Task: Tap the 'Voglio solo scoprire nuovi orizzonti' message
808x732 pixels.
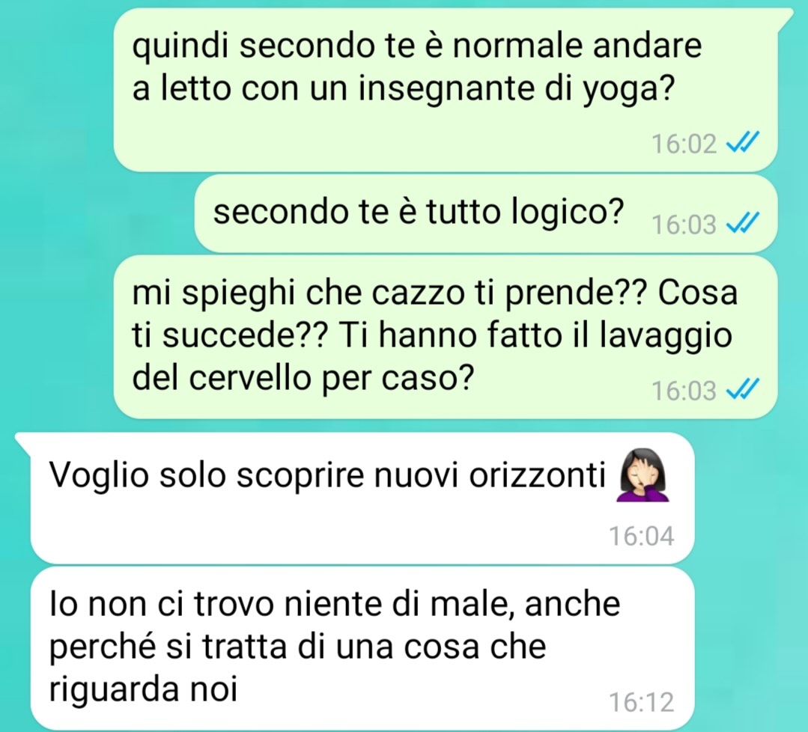Action: click(362, 498)
